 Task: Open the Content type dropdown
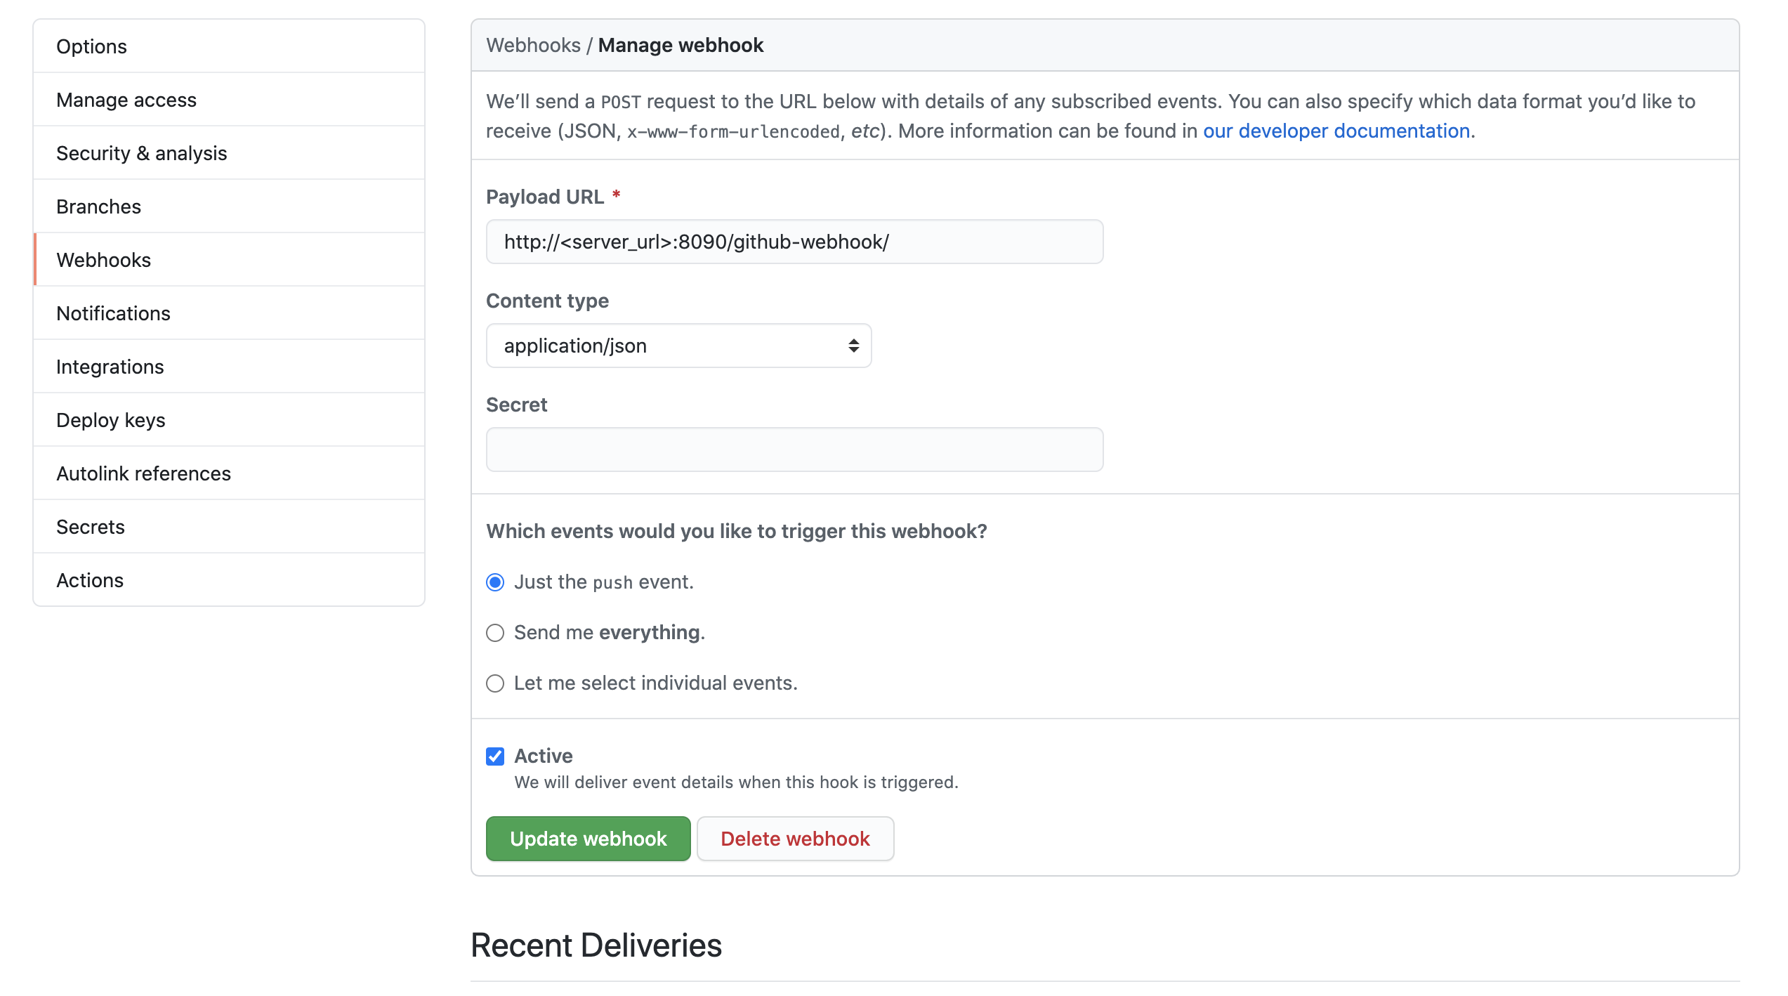(679, 345)
